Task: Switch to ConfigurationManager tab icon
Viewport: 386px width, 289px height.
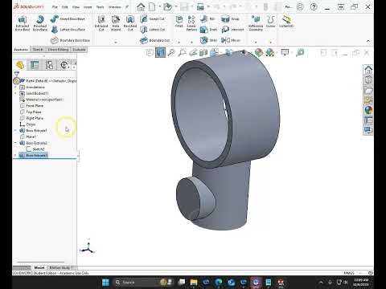Action: coord(49,65)
